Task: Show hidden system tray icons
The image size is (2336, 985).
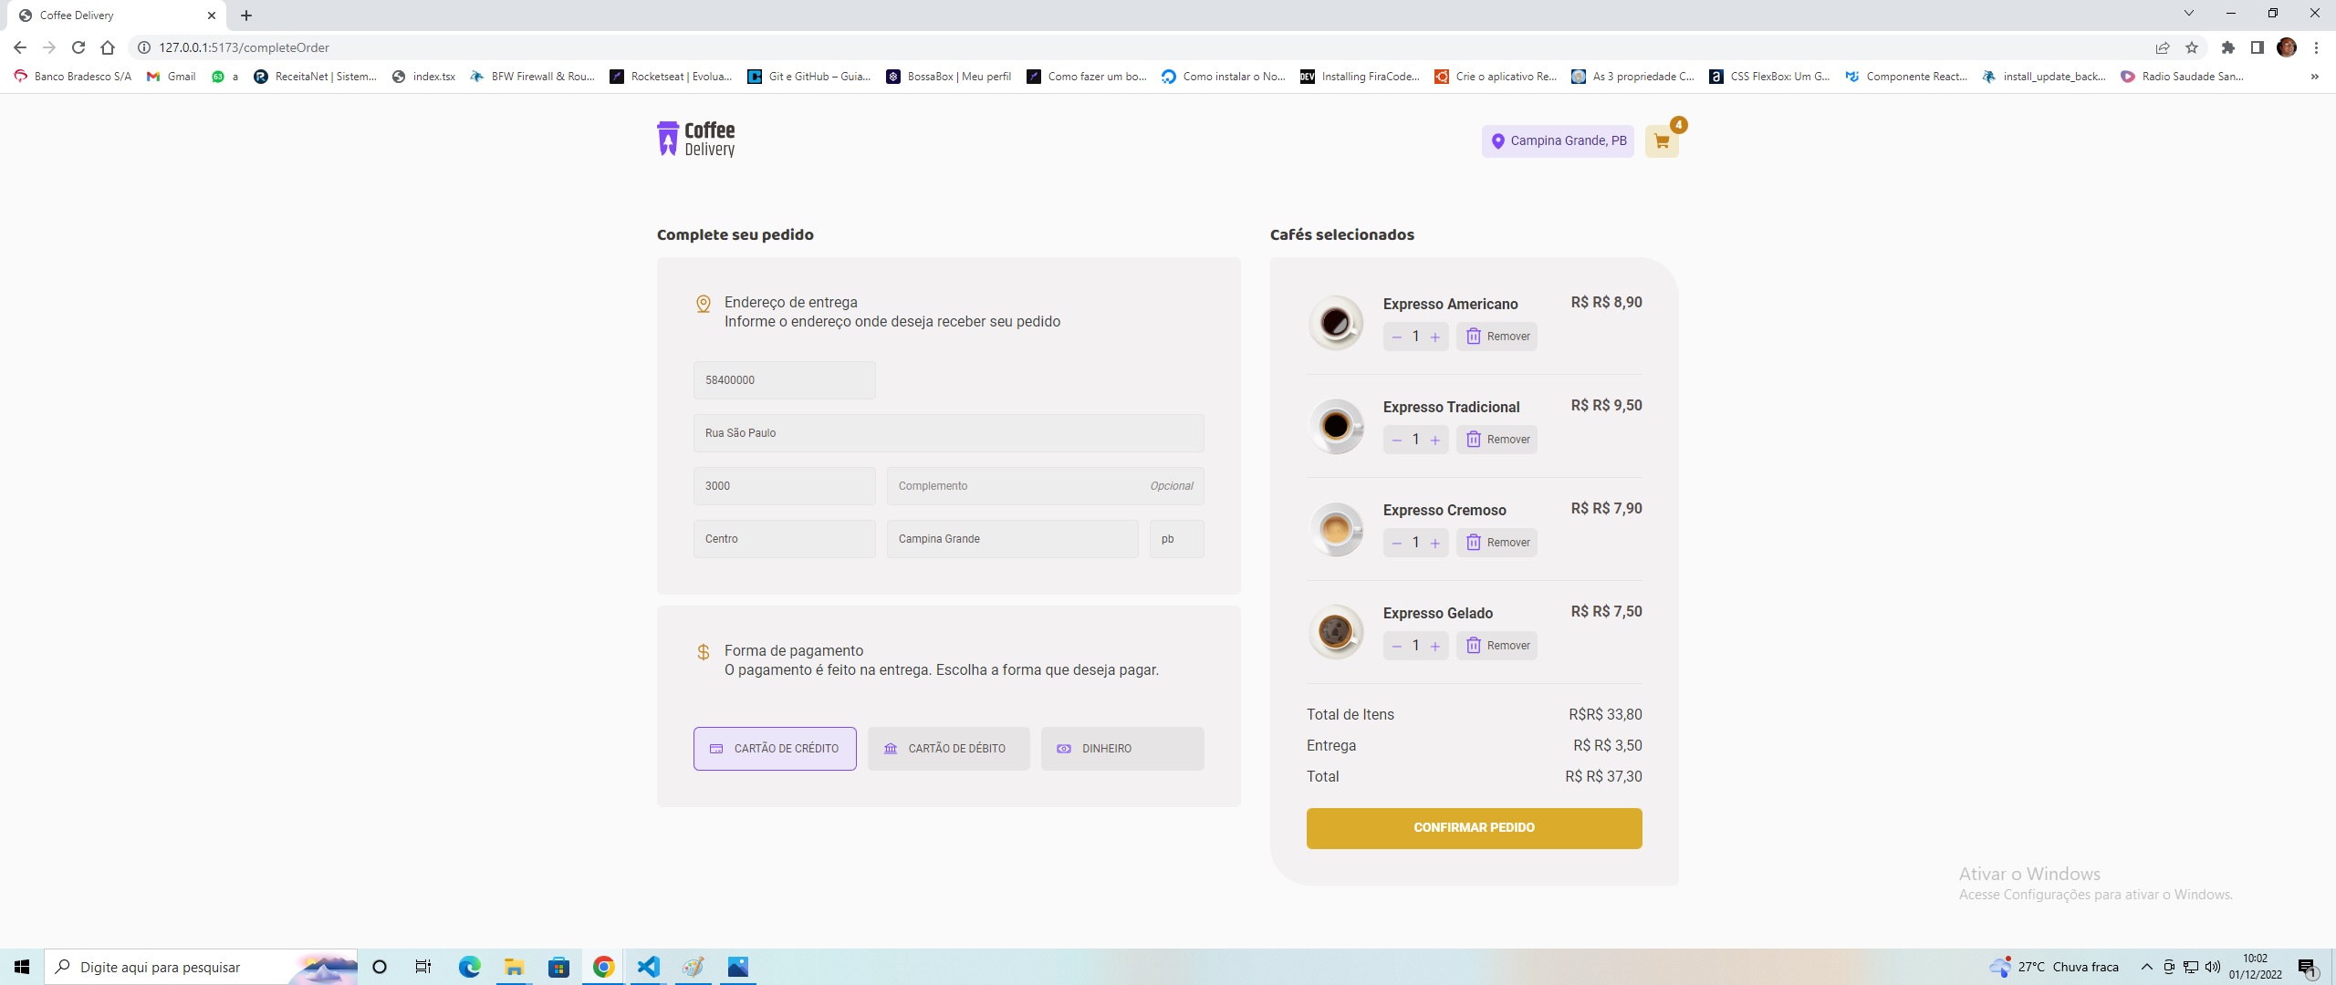Action: [x=2146, y=967]
